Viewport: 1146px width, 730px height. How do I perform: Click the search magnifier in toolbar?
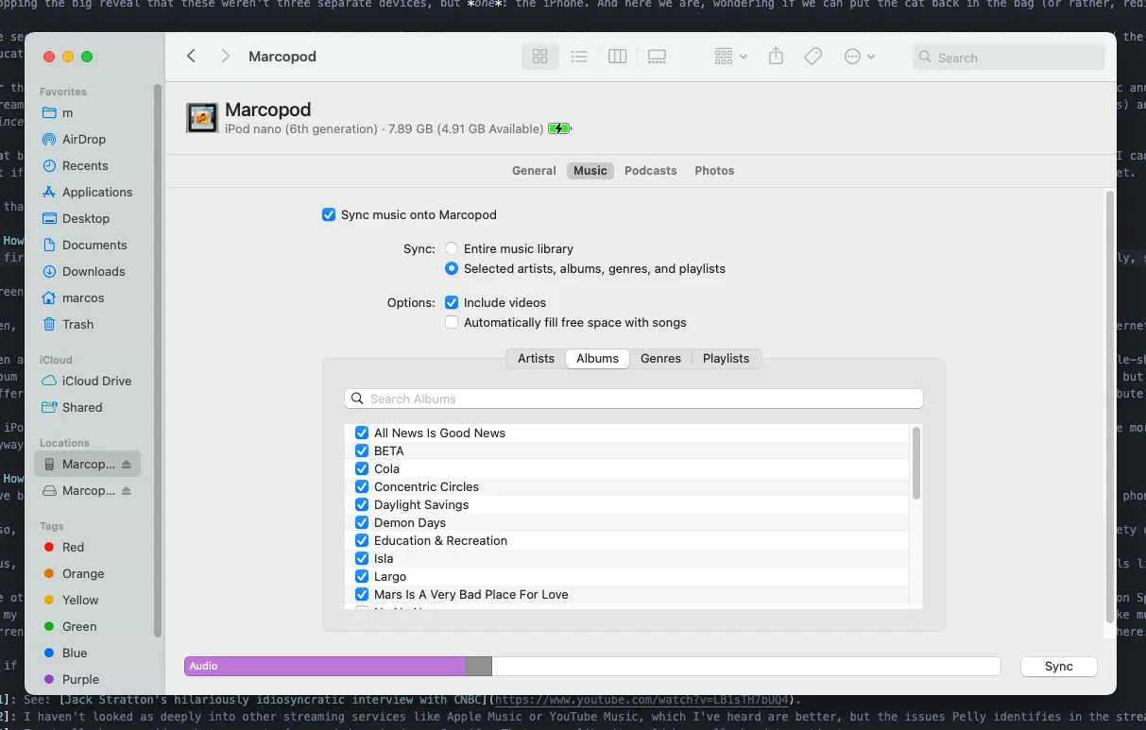click(924, 57)
